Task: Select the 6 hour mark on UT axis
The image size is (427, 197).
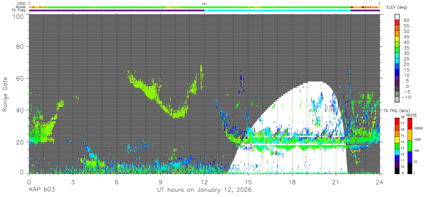Action: 116,182
